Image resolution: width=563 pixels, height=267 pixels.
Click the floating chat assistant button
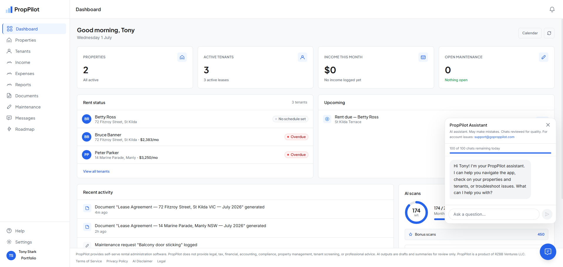548,252
